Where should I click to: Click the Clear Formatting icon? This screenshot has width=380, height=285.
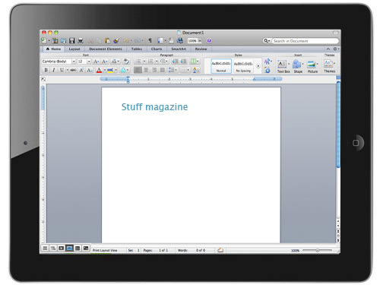tap(126, 62)
